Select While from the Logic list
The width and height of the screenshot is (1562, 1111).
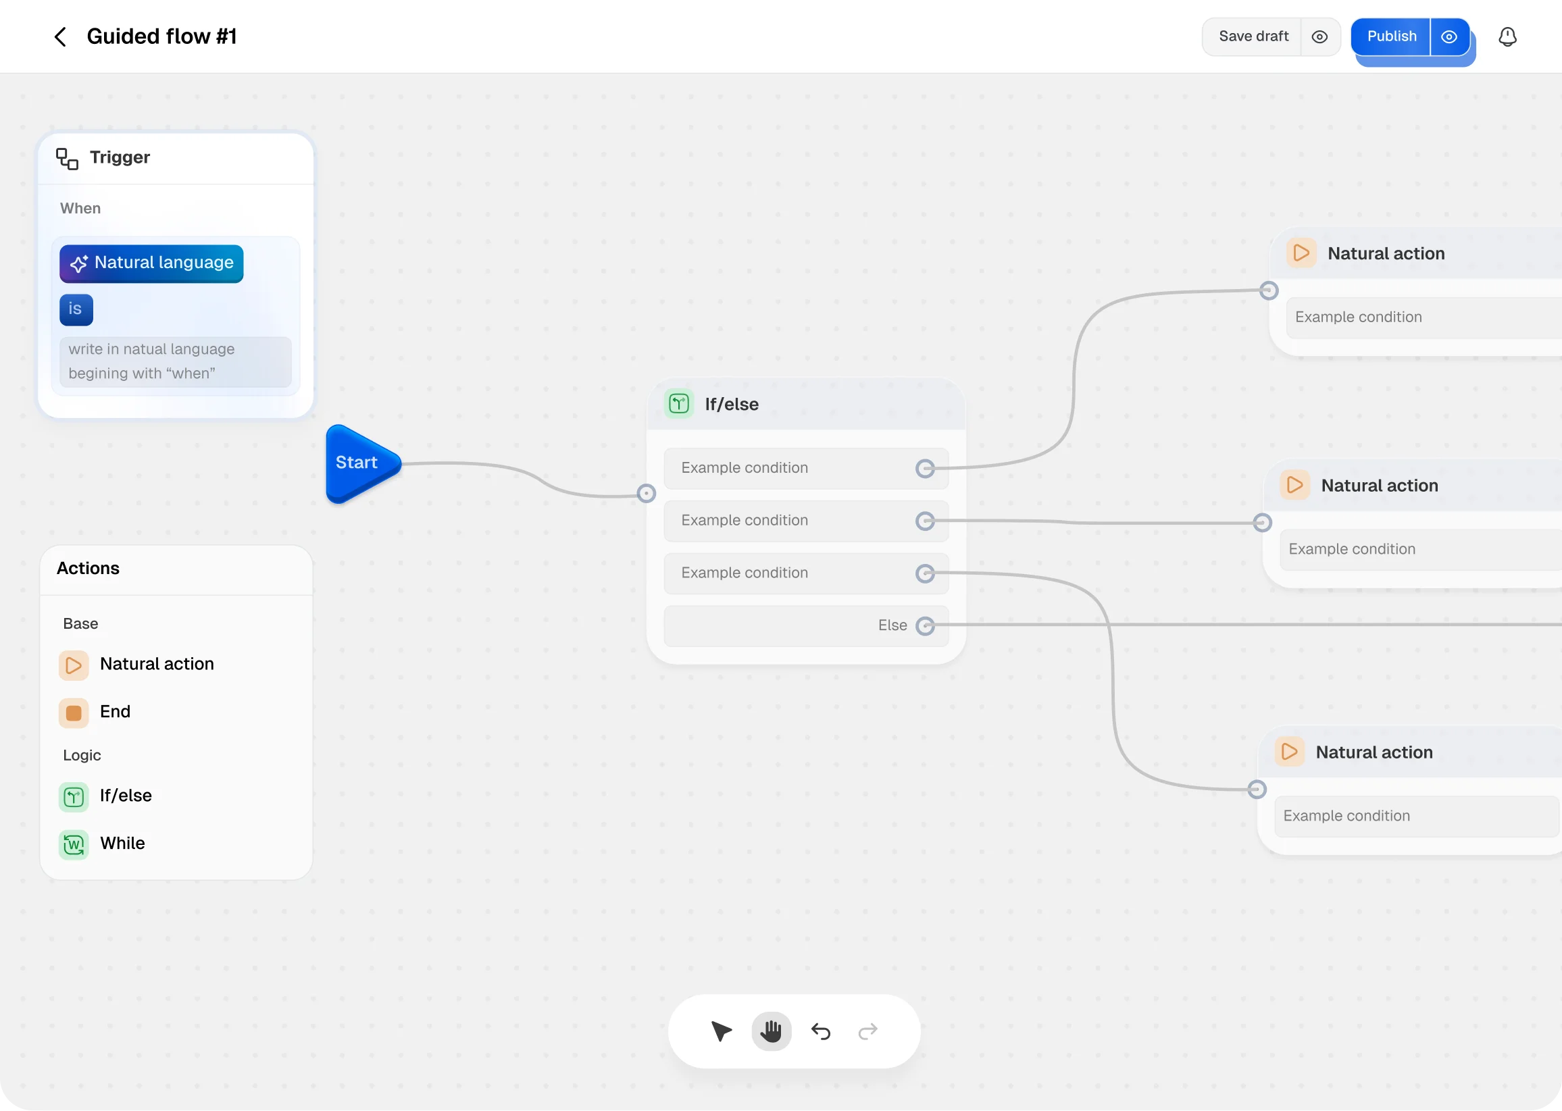tap(122, 844)
